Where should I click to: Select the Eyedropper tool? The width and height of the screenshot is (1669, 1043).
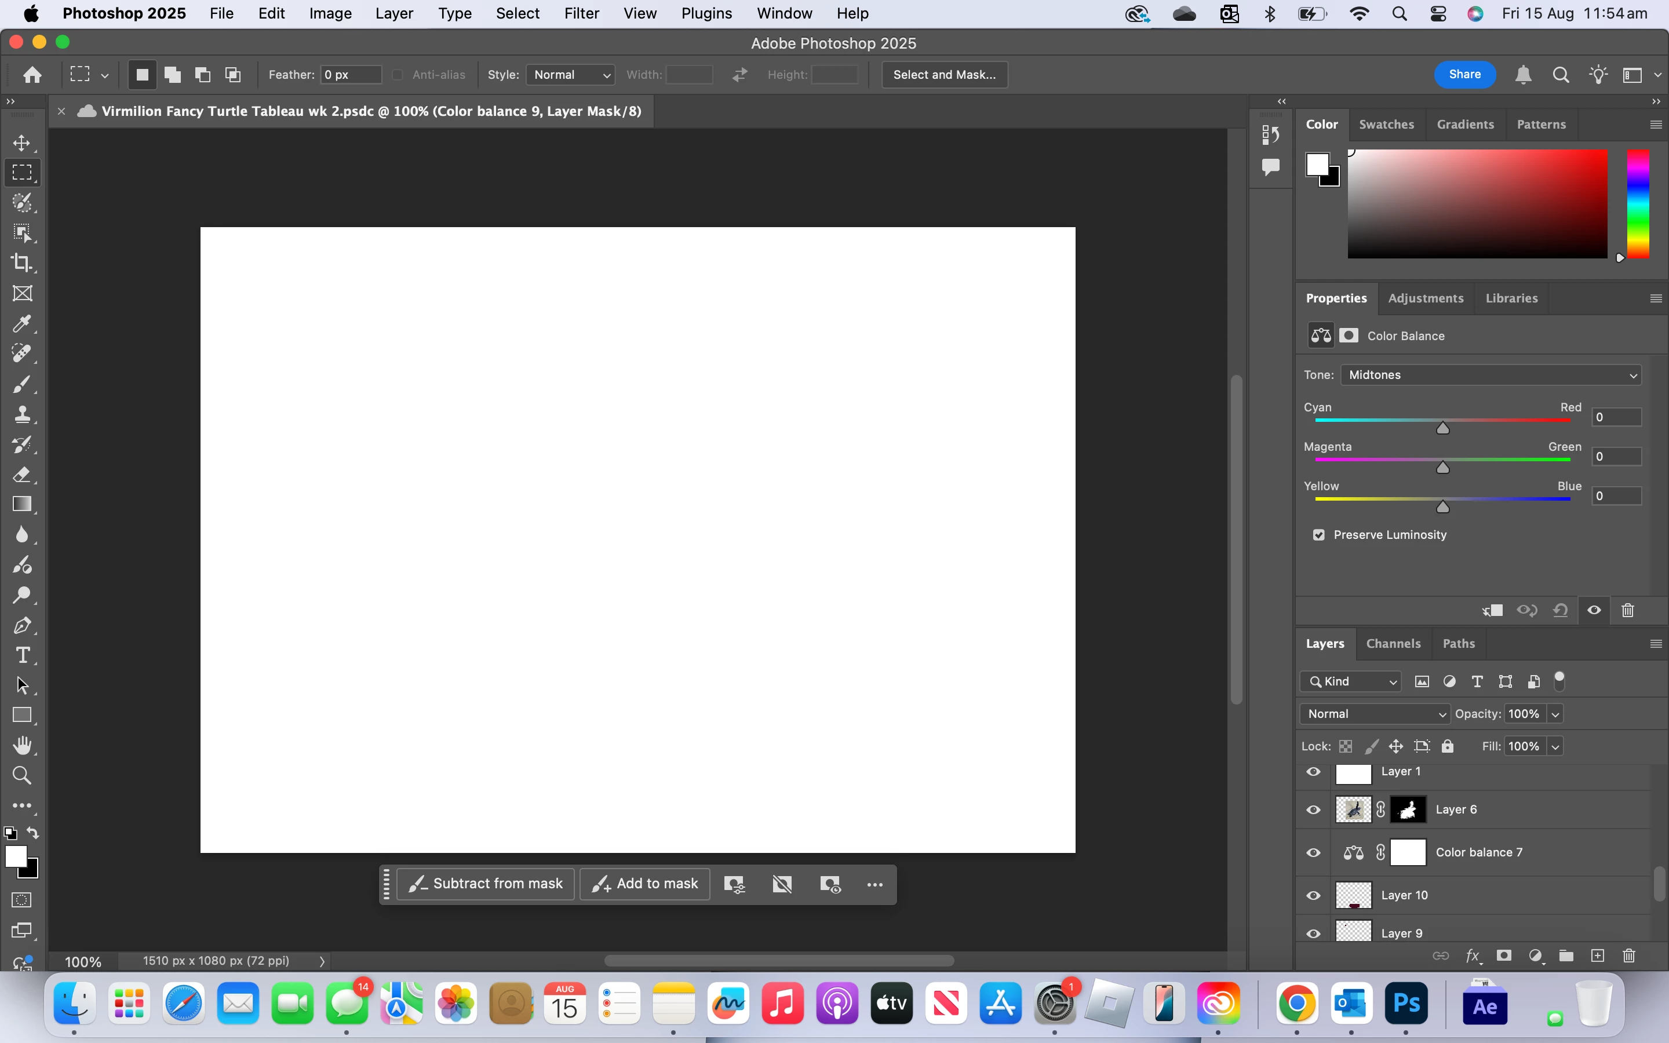(x=22, y=323)
